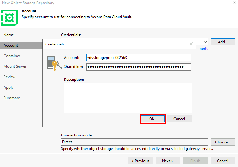Select the Summary wizard step
The image size is (238, 167).
point(12,98)
